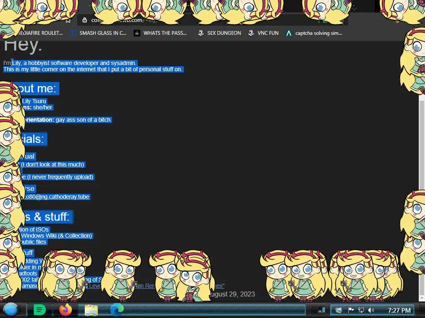The height and width of the screenshot is (318, 425).
Task: Open the SEX DUNGEON bookmark
Action: (219, 33)
